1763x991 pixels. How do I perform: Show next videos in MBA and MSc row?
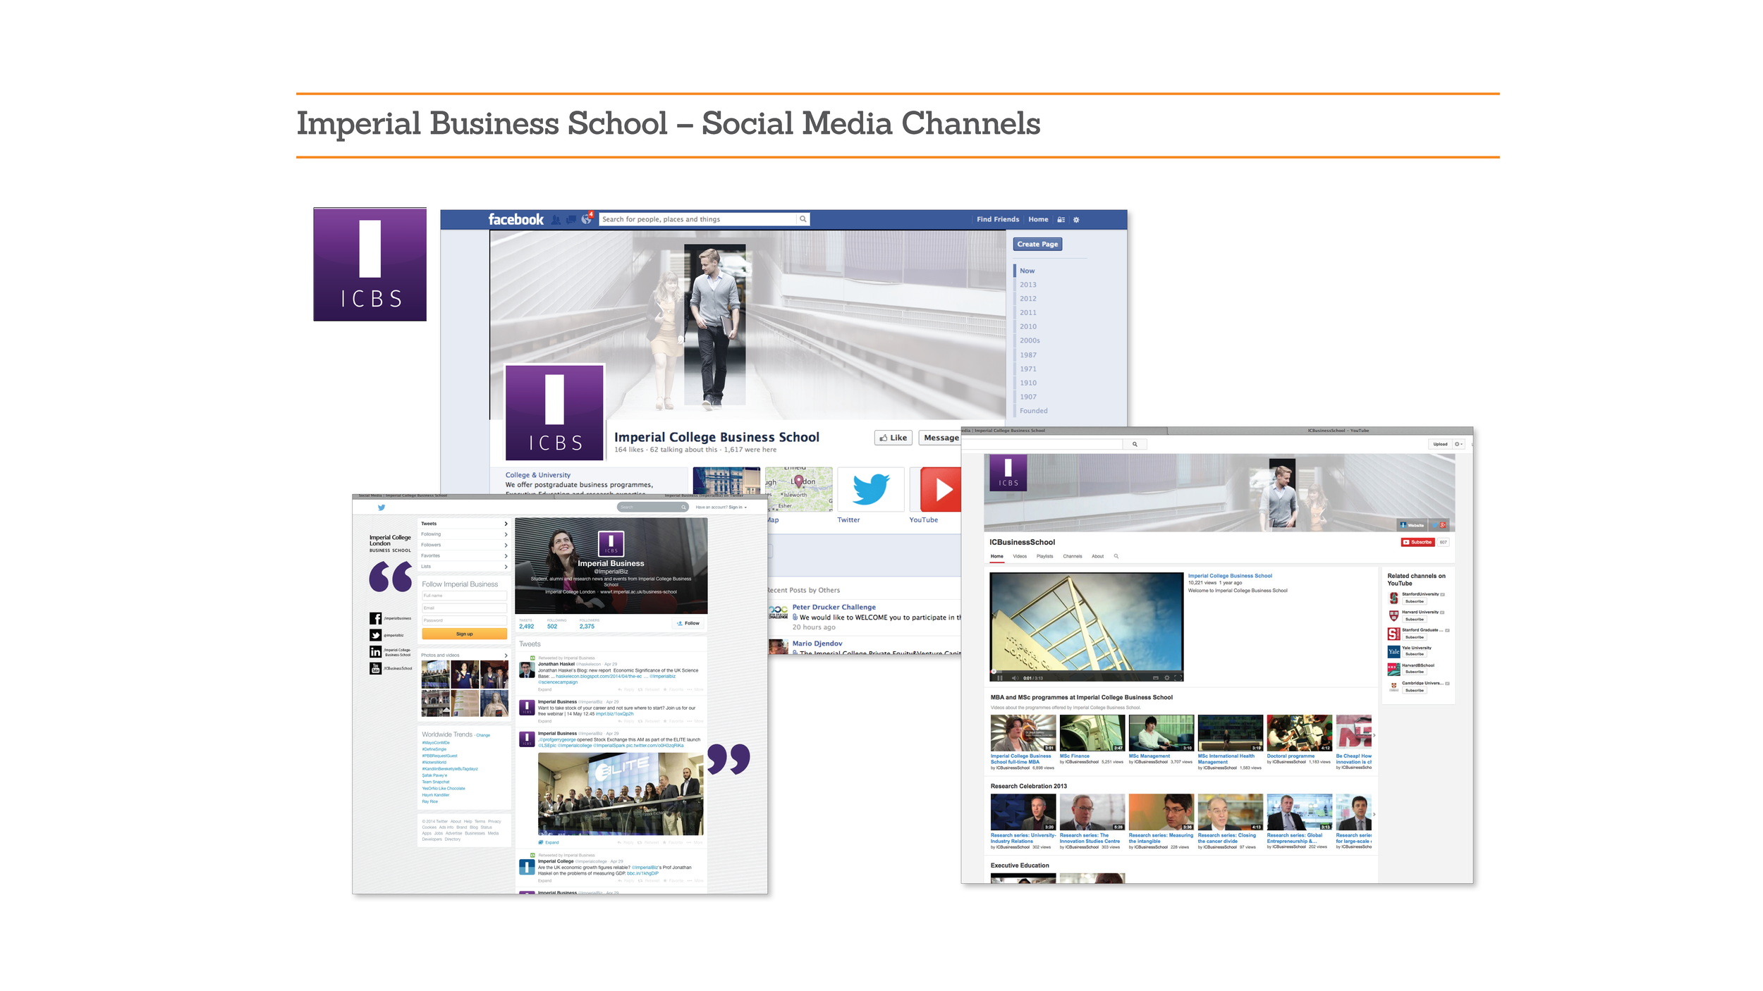pos(1374,735)
